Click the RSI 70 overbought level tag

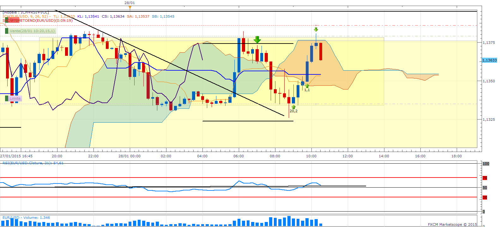(485, 178)
